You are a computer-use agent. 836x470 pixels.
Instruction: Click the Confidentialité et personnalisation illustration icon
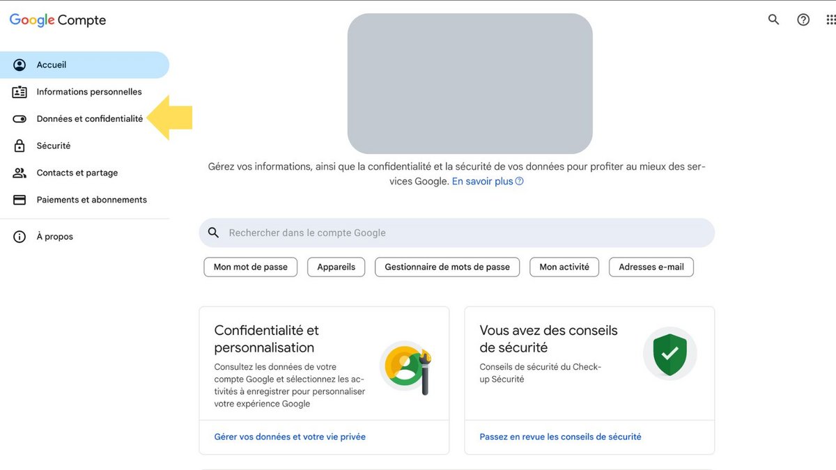tap(406, 364)
